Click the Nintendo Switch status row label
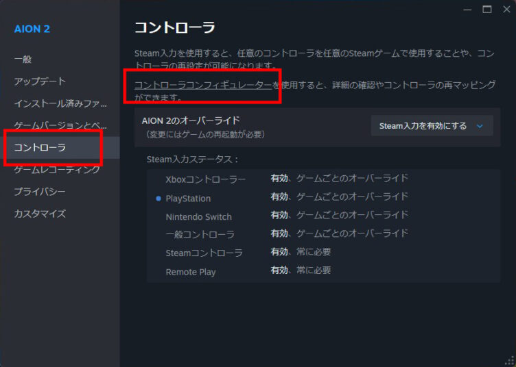Image resolution: width=516 pixels, height=367 pixels. (198, 217)
